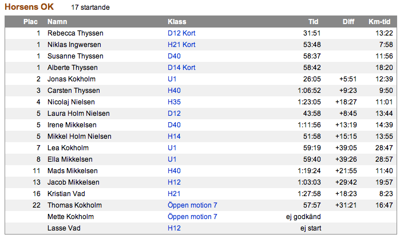Open the U1 class link for Jonas Kokholm
The image size is (404, 242).
coord(172,79)
